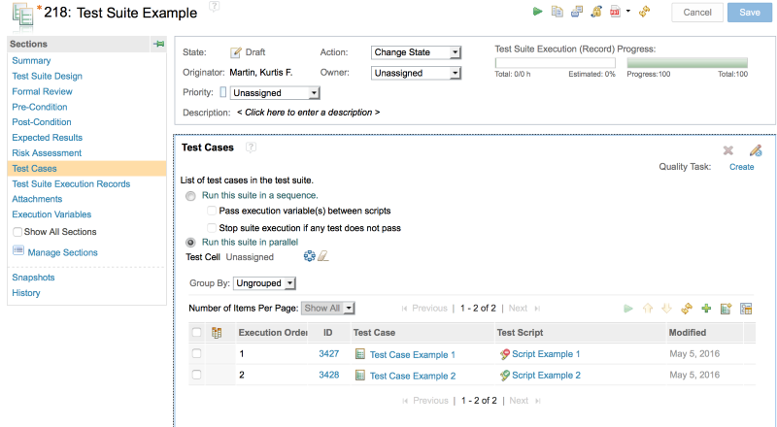
Task: Click the test case icon beside Test Case Example 1
Action: tap(360, 353)
